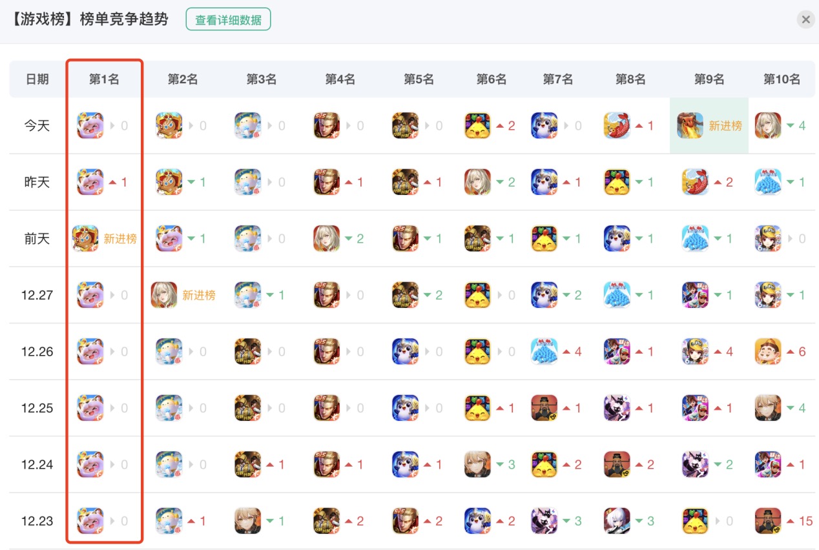Select the 第10名 column header
Screen dimensions: 819x550
click(x=782, y=79)
